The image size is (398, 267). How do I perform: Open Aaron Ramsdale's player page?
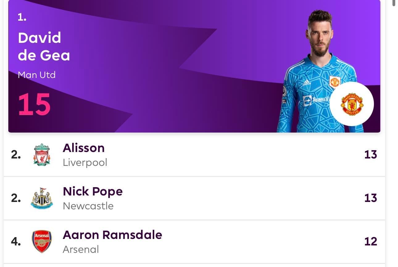[112, 235]
